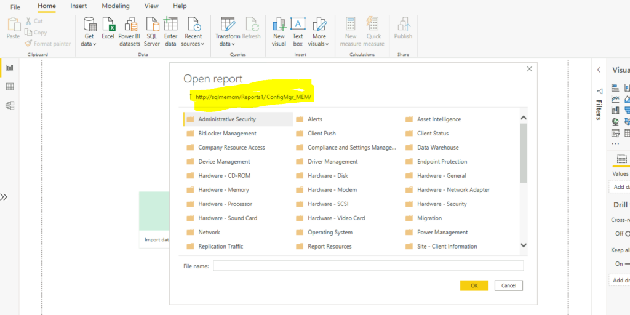Switch to Data view in sidebar

pos(10,87)
